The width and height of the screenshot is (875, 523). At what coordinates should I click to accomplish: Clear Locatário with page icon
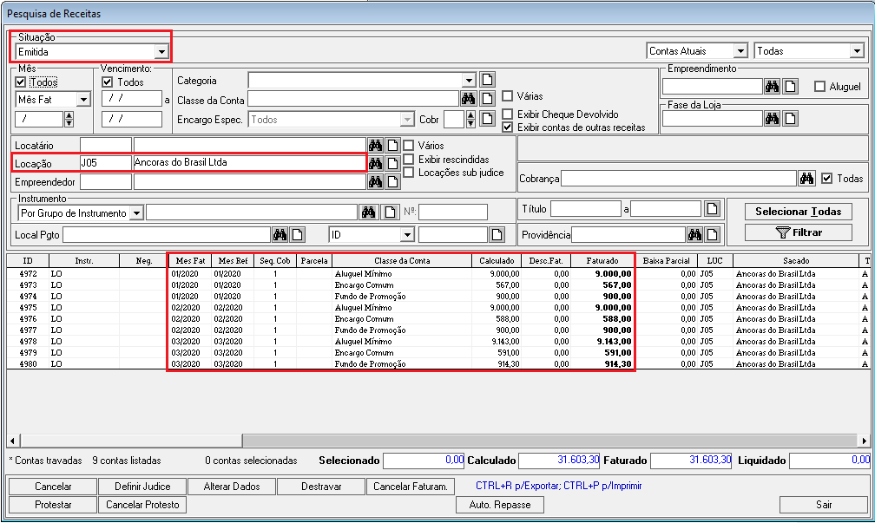click(x=393, y=146)
